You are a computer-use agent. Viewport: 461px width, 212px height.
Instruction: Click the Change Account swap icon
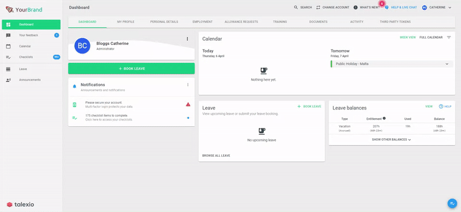[318, 7]
